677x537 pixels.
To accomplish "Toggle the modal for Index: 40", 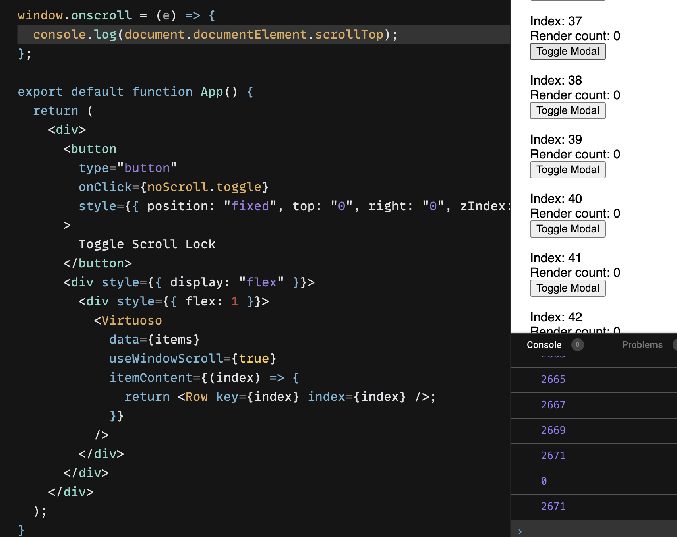I will tap(567, 229).
